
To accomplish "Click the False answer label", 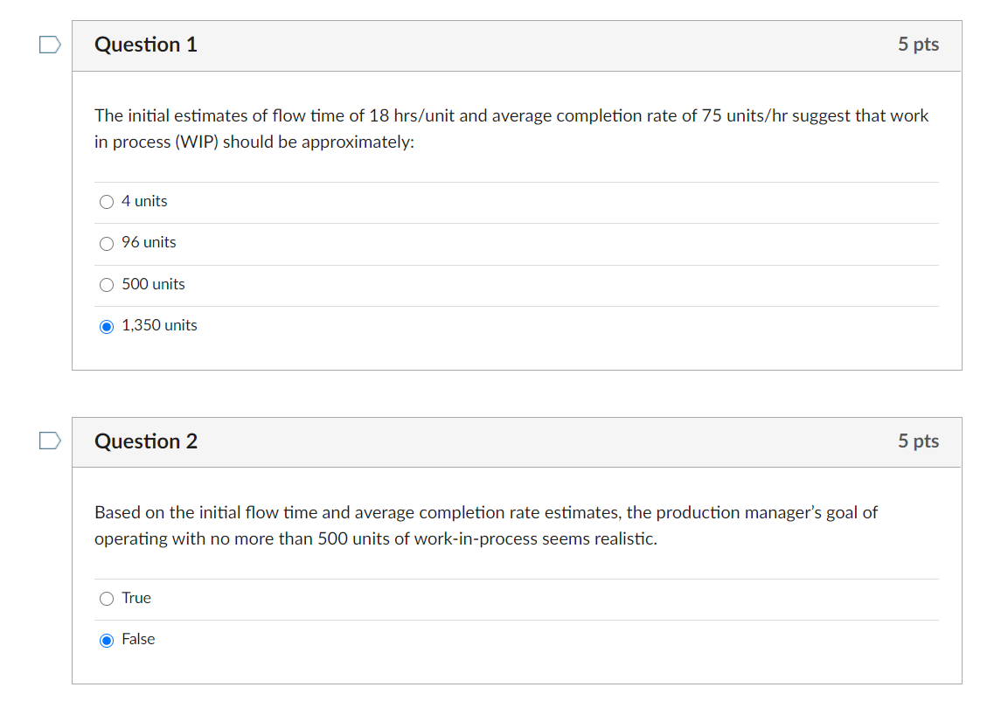I will click(x=138, y=639).
